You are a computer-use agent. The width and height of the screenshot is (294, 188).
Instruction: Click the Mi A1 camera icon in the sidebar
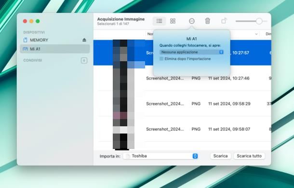coord(25,49)
